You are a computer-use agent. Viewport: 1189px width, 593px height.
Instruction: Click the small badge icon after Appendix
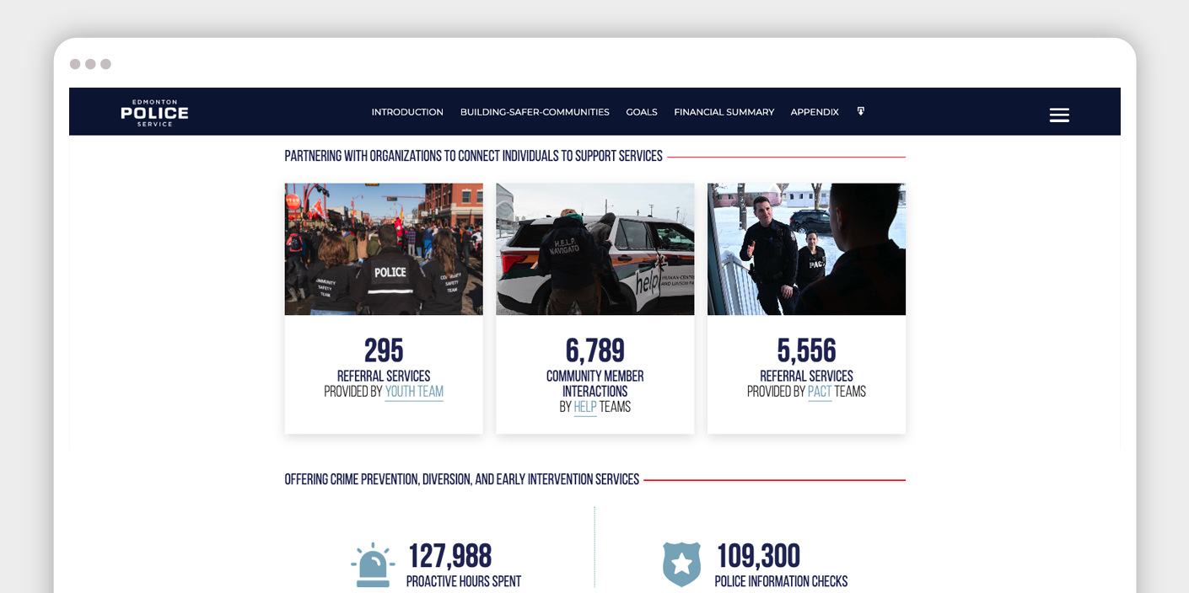click(x=861, y=111)
